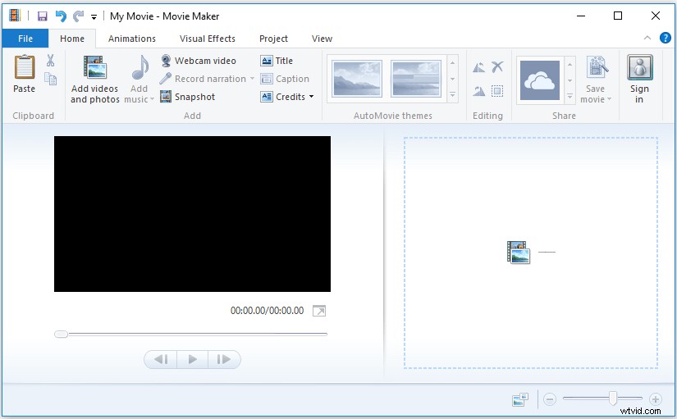Click the Rotate right icon

478,91
